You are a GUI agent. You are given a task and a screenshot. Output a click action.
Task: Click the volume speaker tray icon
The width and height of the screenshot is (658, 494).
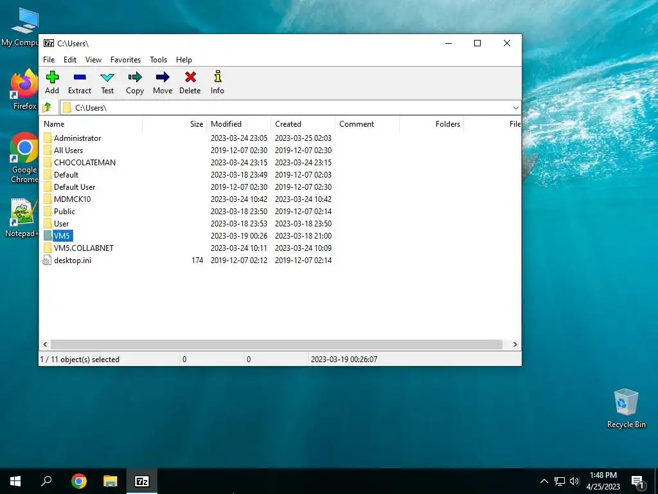(574, 481)
